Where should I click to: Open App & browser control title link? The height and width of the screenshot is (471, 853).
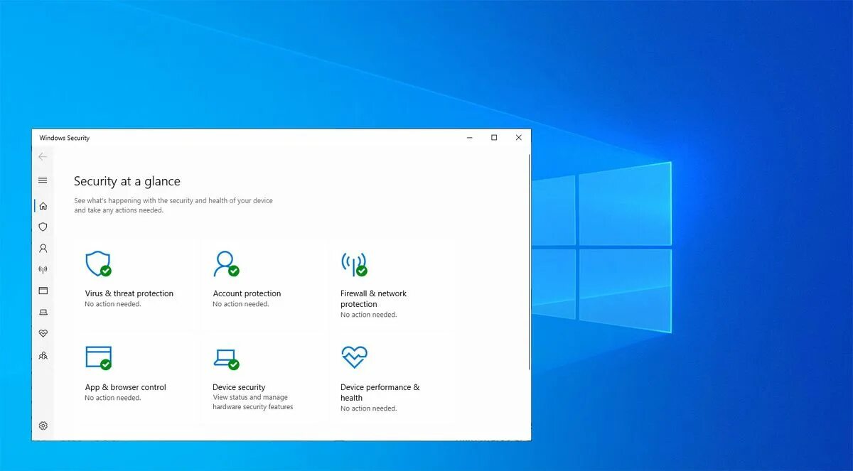coord(125,387)
